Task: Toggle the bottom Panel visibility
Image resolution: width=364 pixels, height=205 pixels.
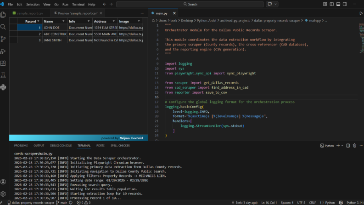Action: [x=338, y=4]
